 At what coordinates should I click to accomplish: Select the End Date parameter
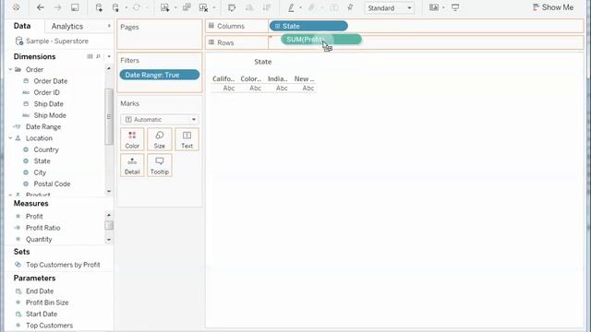coord(39,291)
